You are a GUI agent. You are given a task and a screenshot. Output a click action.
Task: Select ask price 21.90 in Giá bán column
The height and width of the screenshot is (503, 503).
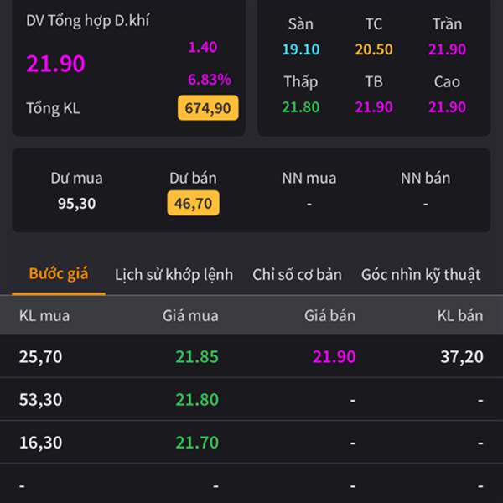pos(334,357)
